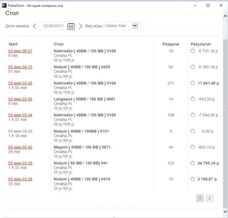The image size is (228, 218).
Task: Click the Start column header
Action: [x=13, y=44]
